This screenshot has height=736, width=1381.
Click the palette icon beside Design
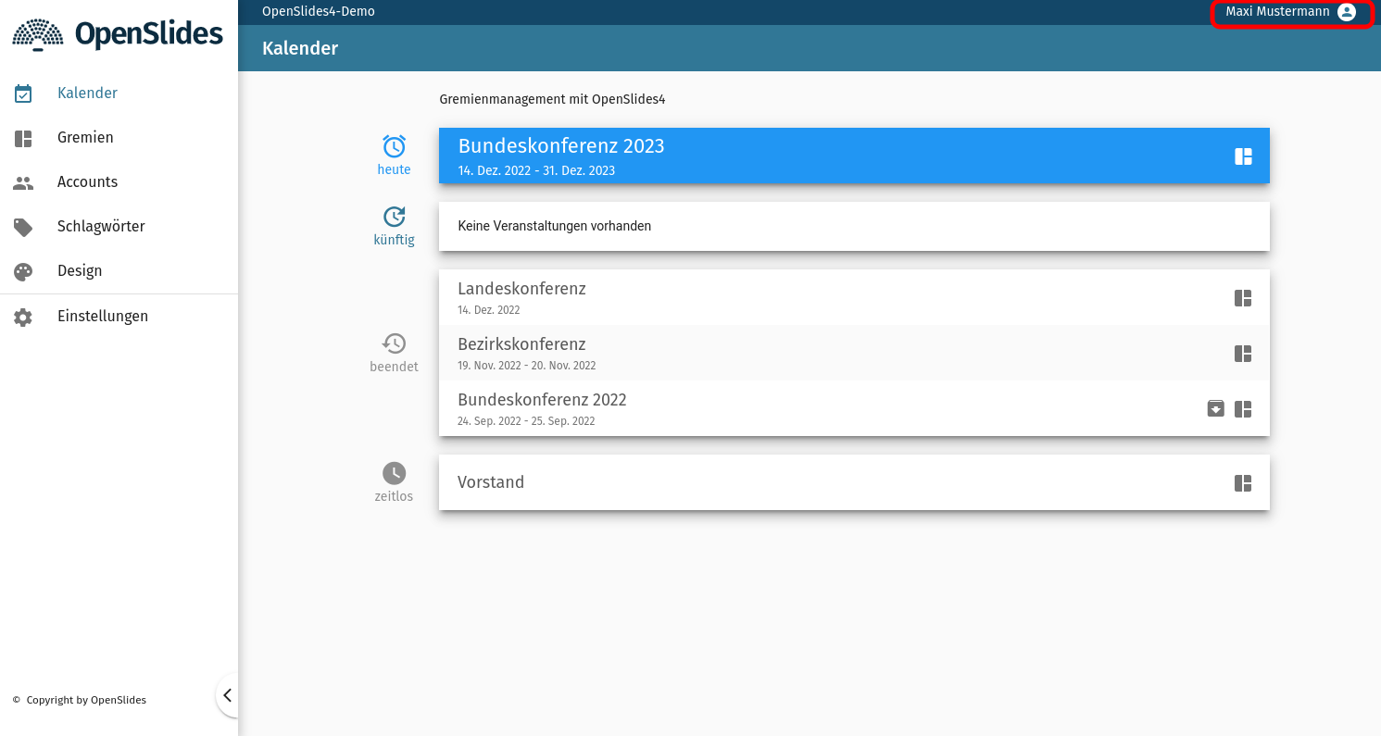[23, 271]
